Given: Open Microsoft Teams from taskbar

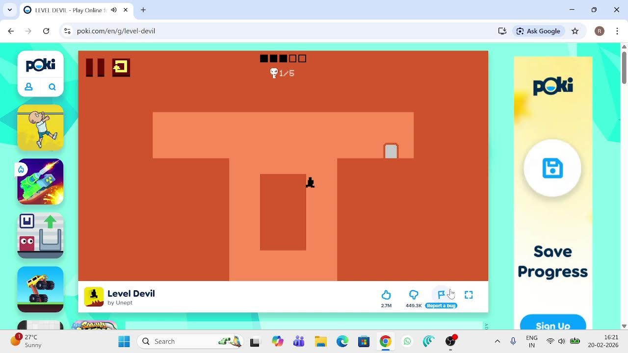Looking at the screenshot, I should (299, 341).
